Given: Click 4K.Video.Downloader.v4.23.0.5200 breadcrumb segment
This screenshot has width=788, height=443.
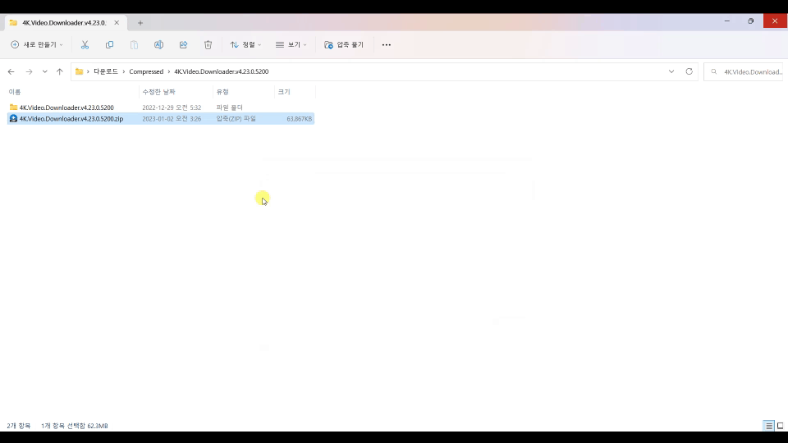Looking at the screenshot, I should click(x=221, y=71).
